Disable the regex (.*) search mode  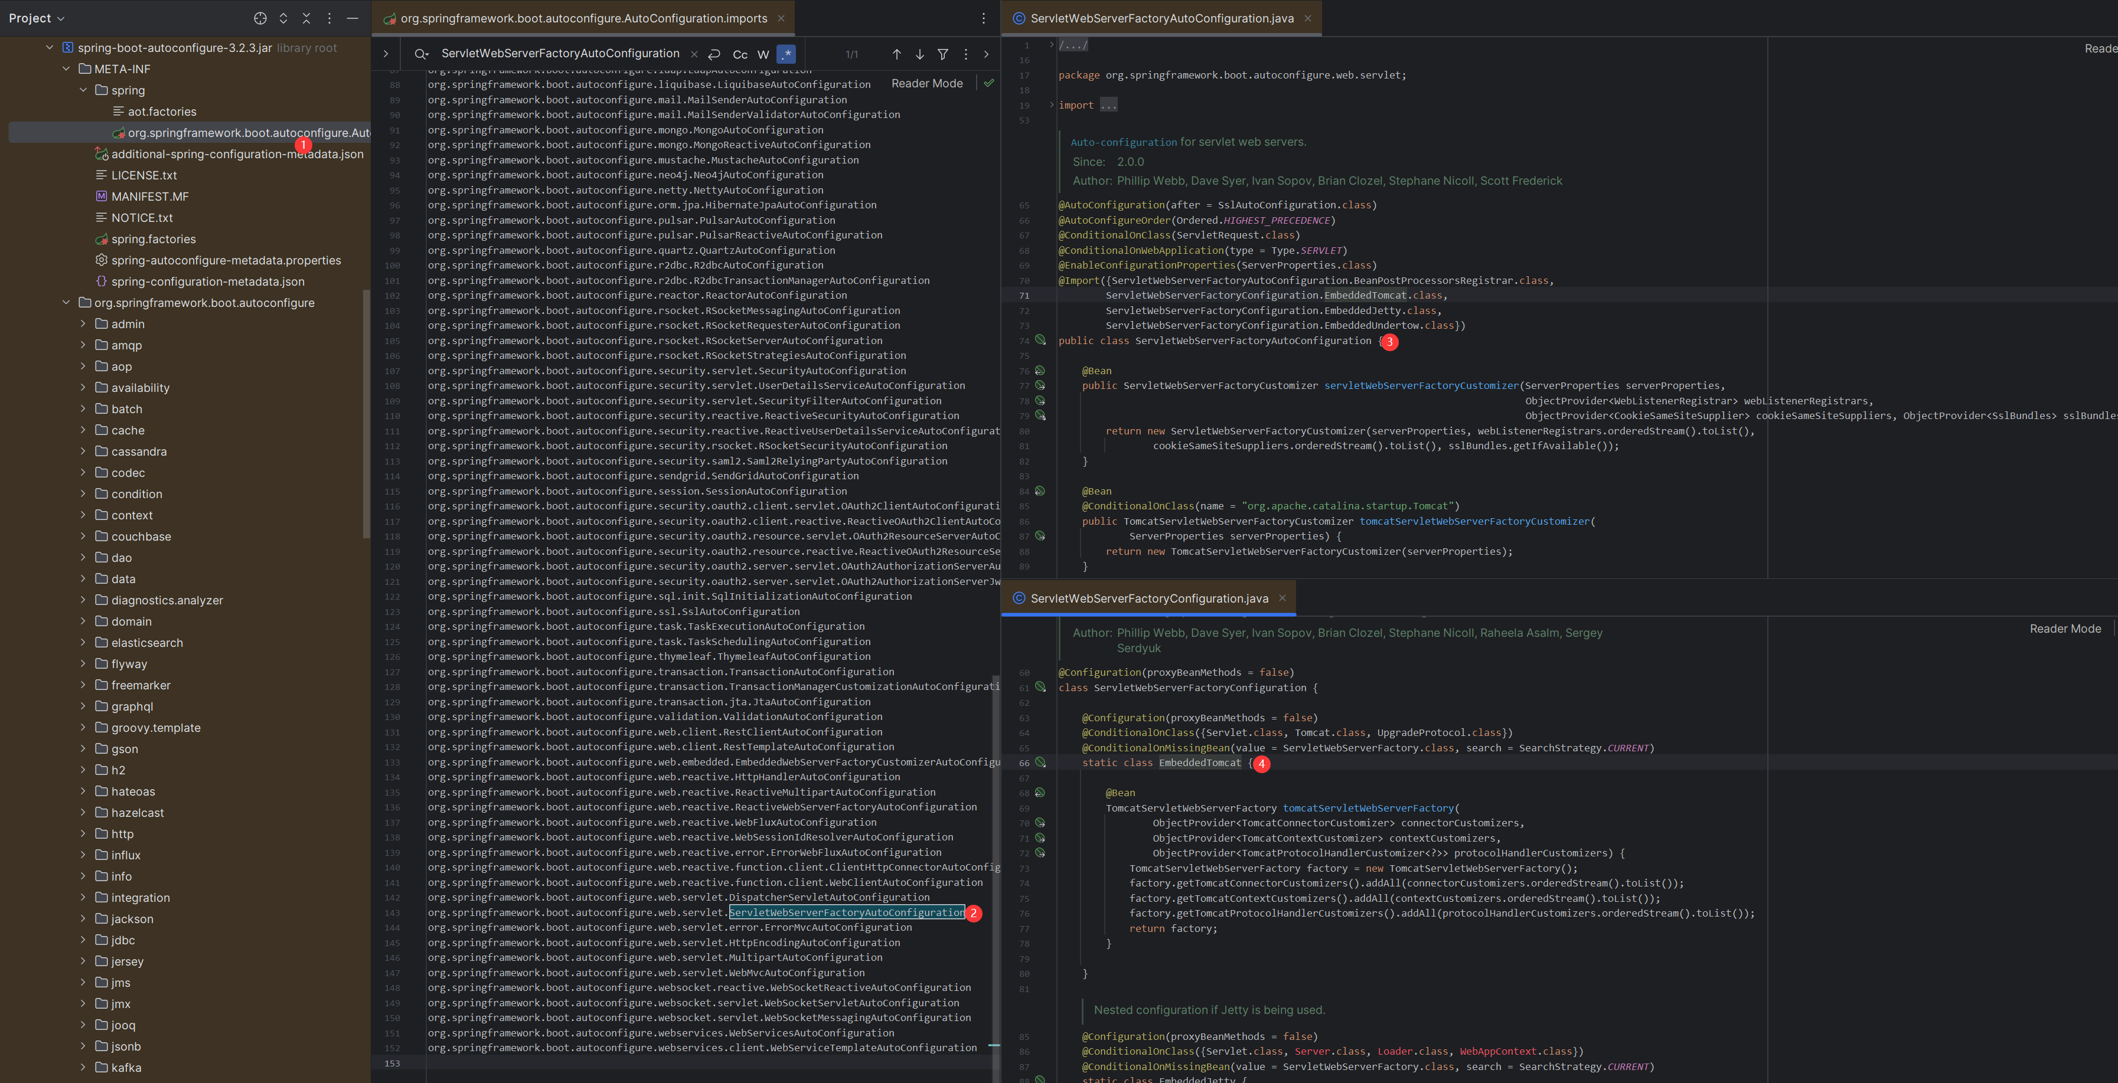tap(786, 54)
